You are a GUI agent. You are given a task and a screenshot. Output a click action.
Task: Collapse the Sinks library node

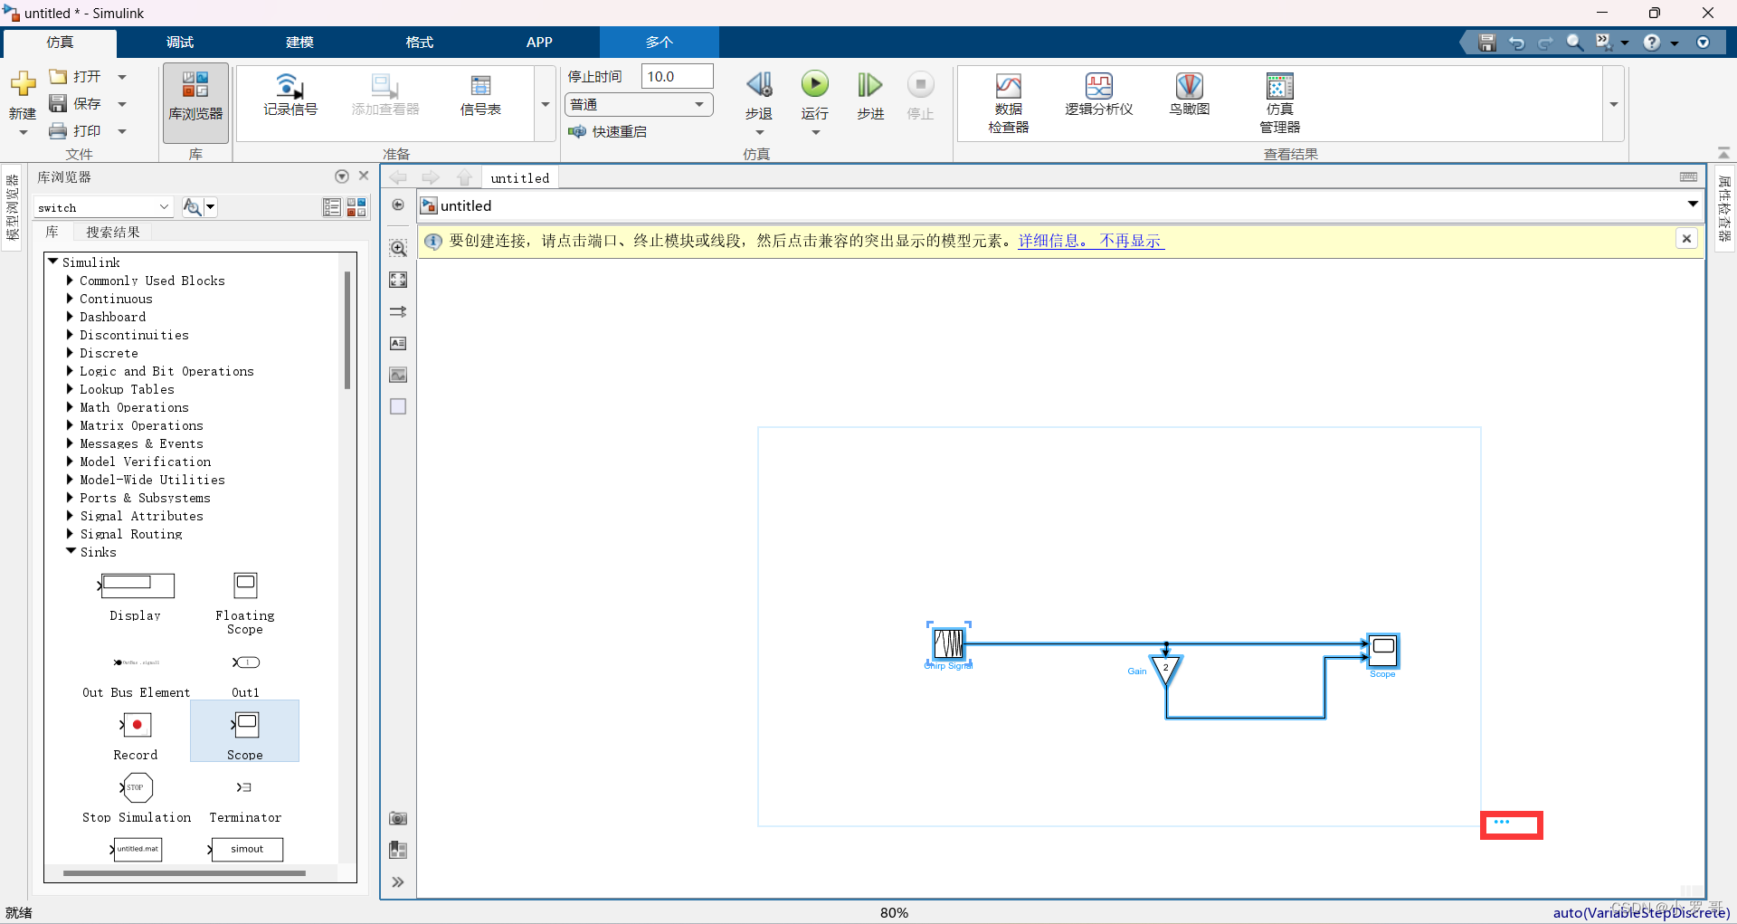pyautogui.click(x=71, y=551)
